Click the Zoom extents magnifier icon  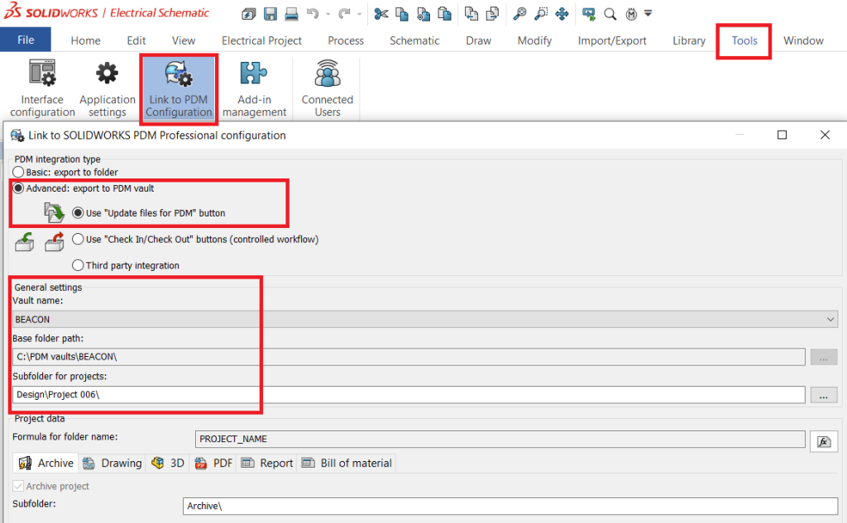click(519, 14)
